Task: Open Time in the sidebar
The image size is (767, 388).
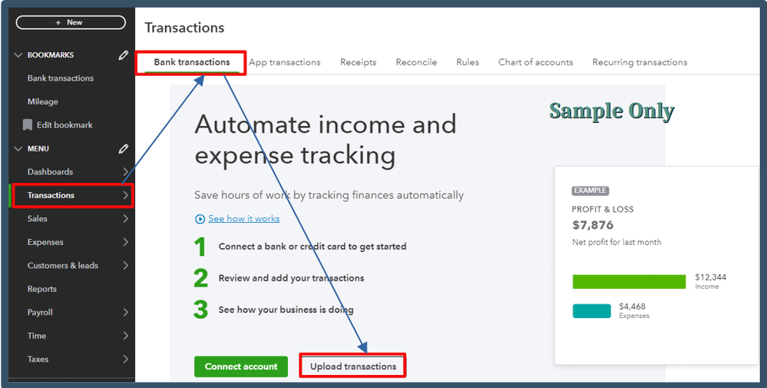Action: point(37,336)
